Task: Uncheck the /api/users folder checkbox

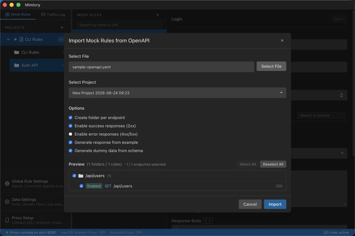Action: tap(74, 176)
